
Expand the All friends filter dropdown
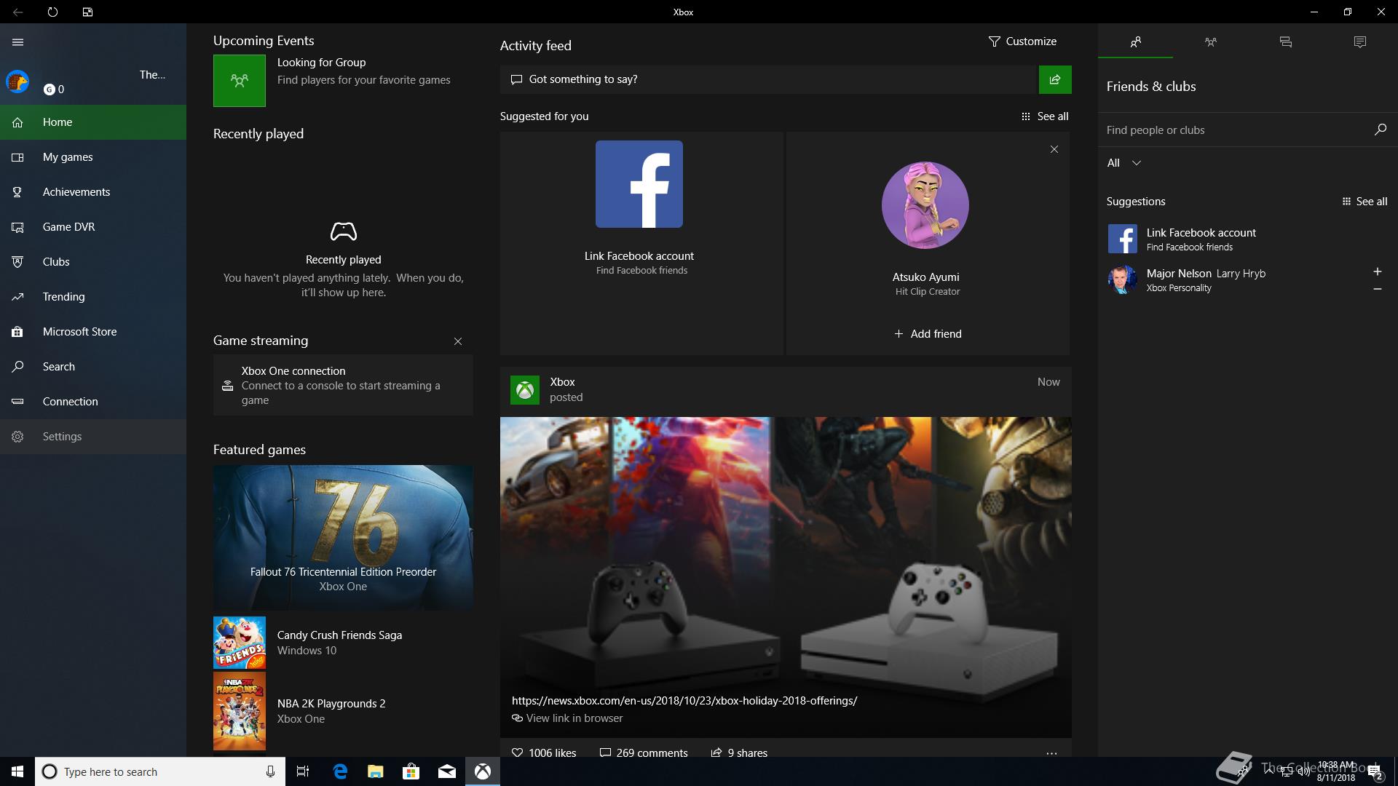pos(1123,163)
